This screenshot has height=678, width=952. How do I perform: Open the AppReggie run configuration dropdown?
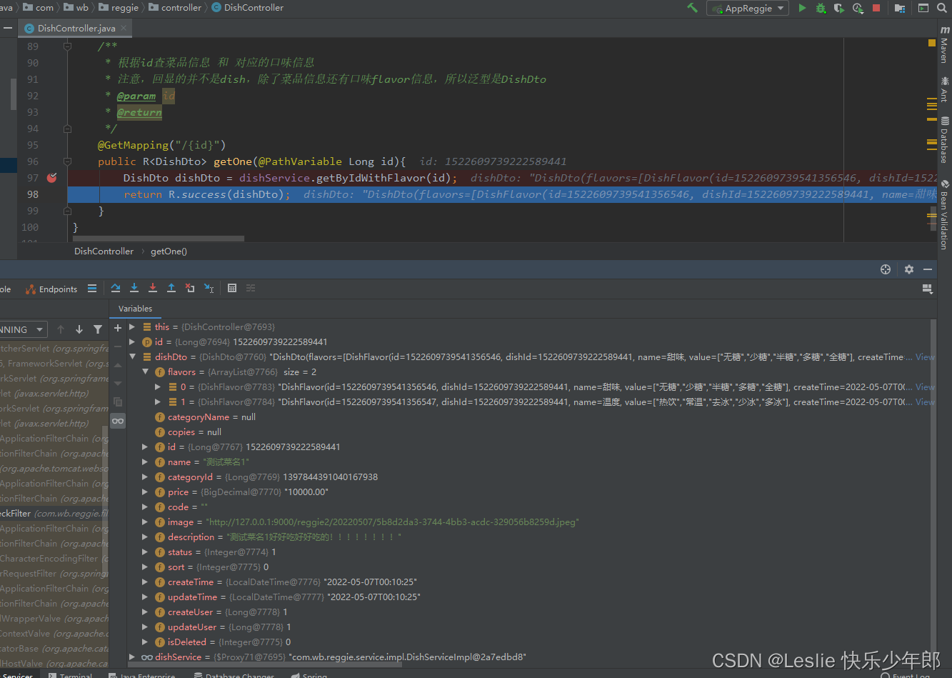(x=747, y=8)
